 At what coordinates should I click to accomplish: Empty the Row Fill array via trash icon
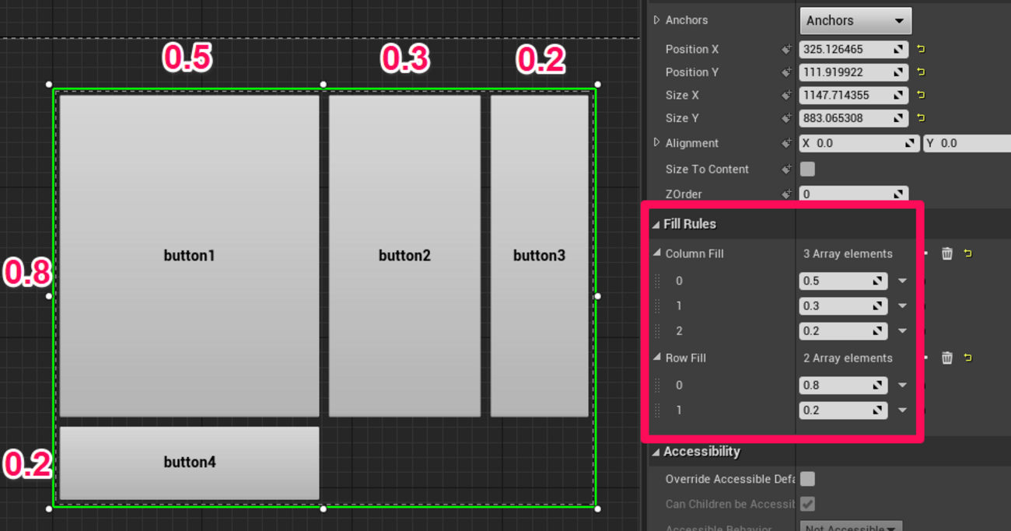tap(946, 358)
